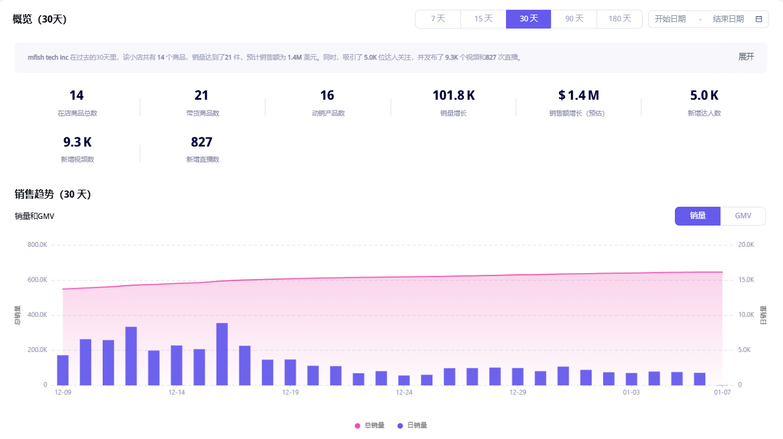Select the 30天 time range tab

click(528, 19)
